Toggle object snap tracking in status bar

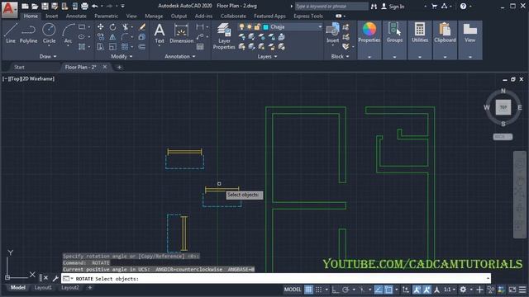(379, 290)
